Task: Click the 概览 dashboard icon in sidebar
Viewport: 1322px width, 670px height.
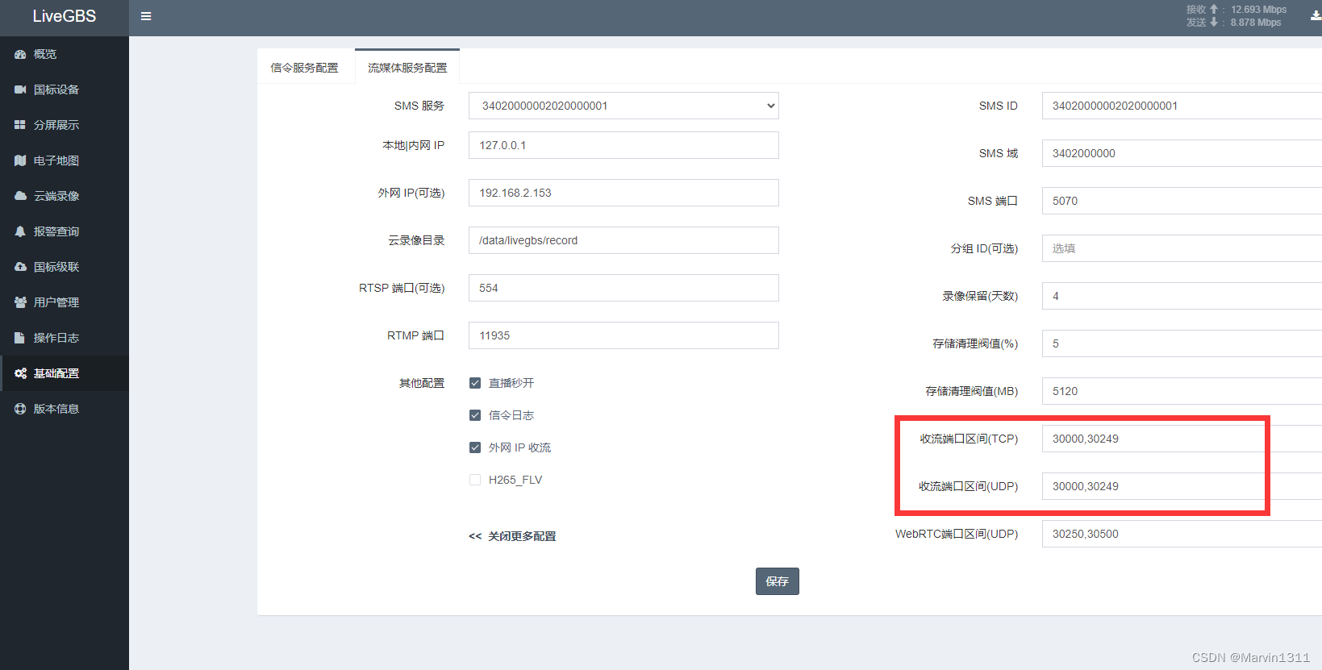Action: pyautogui.click(x=20, y=54)
